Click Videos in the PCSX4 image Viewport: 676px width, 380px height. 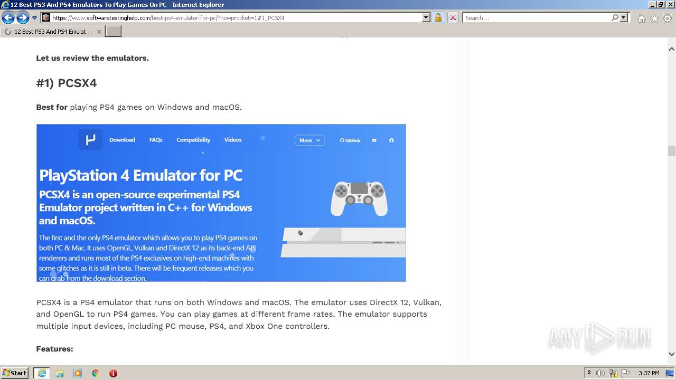point(233,140)
